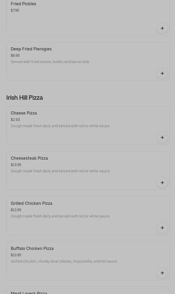
Task: Tap the plus icon on Grilled Chicken Pizza
Action: pyautogui.click(x=162, y=228)
